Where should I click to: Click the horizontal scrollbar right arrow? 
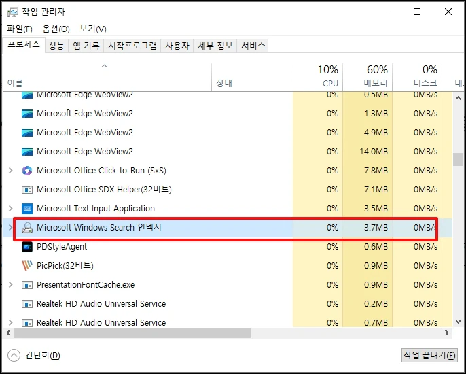tap(447, 333)
